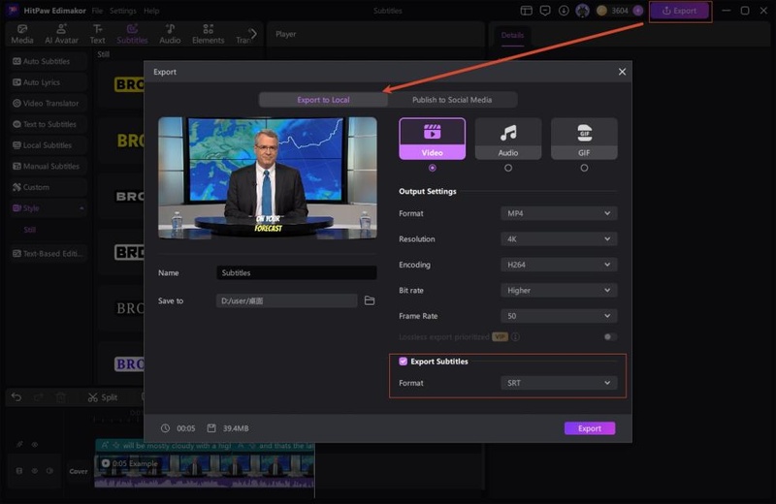Open the Resolution 4K dropdown
Screen dimensions: 776x504
click(559, 238)
